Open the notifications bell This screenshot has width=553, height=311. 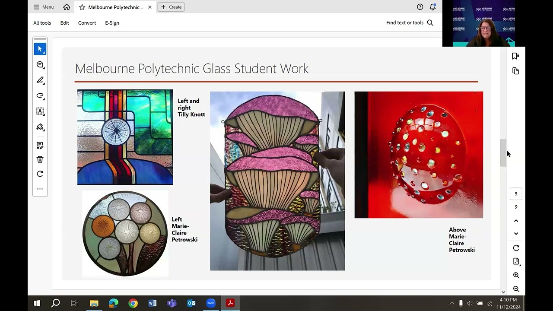coord(432,7)
